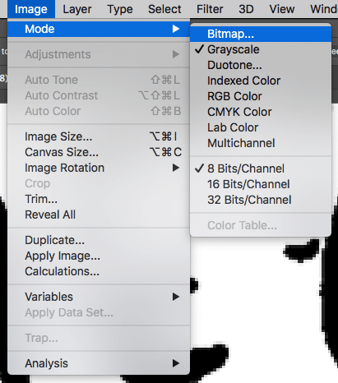Viewport: 338px width, 383px height.
Task: Select Duotone... mode
Action: pyautogui.click(x=261, y=65)
